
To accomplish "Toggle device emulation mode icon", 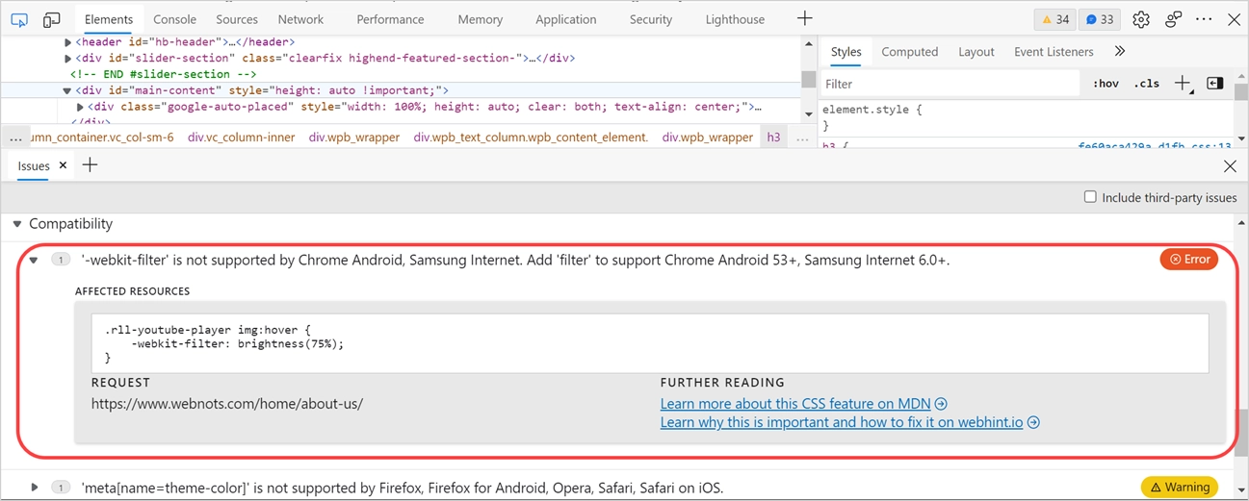I will pos(52,19).
